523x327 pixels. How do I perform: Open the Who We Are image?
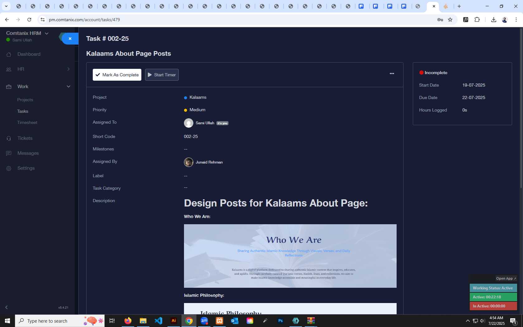tap(290, 256)
